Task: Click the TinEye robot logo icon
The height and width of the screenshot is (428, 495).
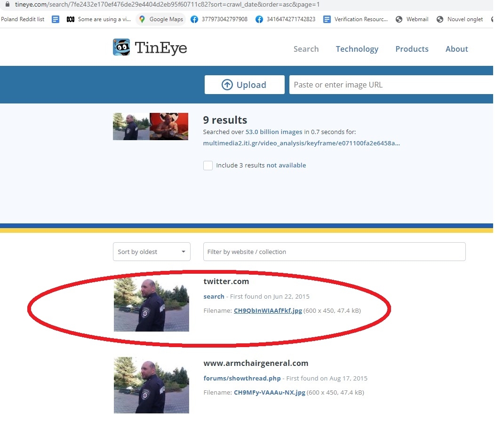Action: 121,48
